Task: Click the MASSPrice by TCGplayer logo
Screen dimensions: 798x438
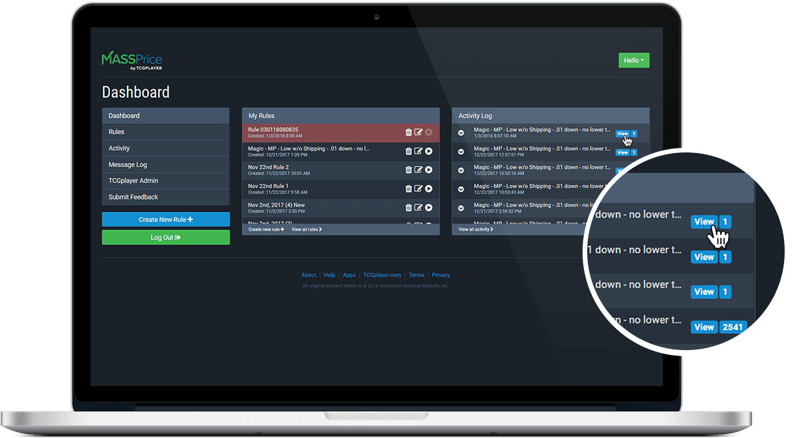Action: [x=132, y=61]
